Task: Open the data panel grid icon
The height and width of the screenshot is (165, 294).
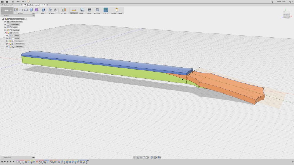Action: click(x=2, y=1)
